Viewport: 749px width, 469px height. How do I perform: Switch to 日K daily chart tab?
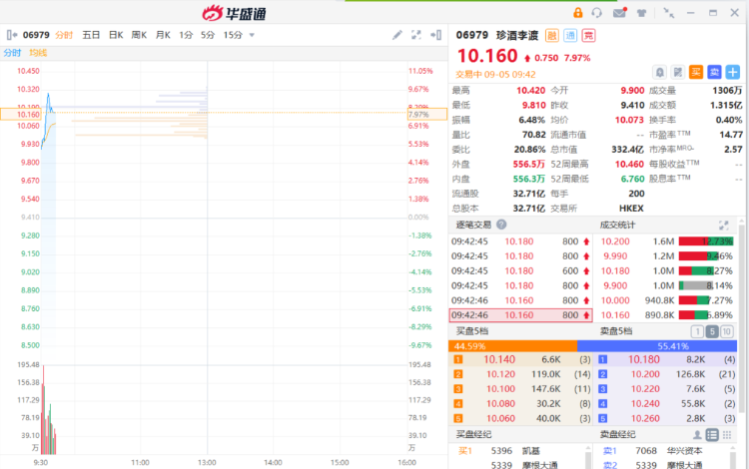click(x=116, y=35)
